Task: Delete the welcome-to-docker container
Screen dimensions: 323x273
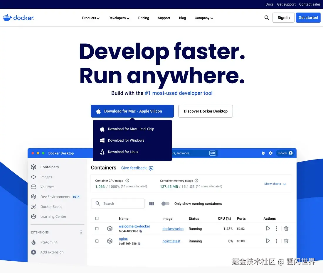Action: (286, 228)
